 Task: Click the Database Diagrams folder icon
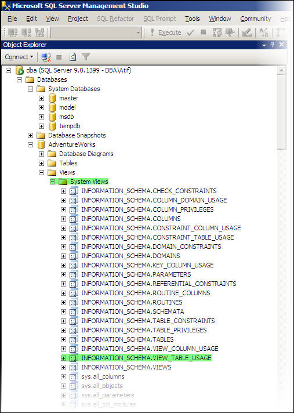coord(52,154)
